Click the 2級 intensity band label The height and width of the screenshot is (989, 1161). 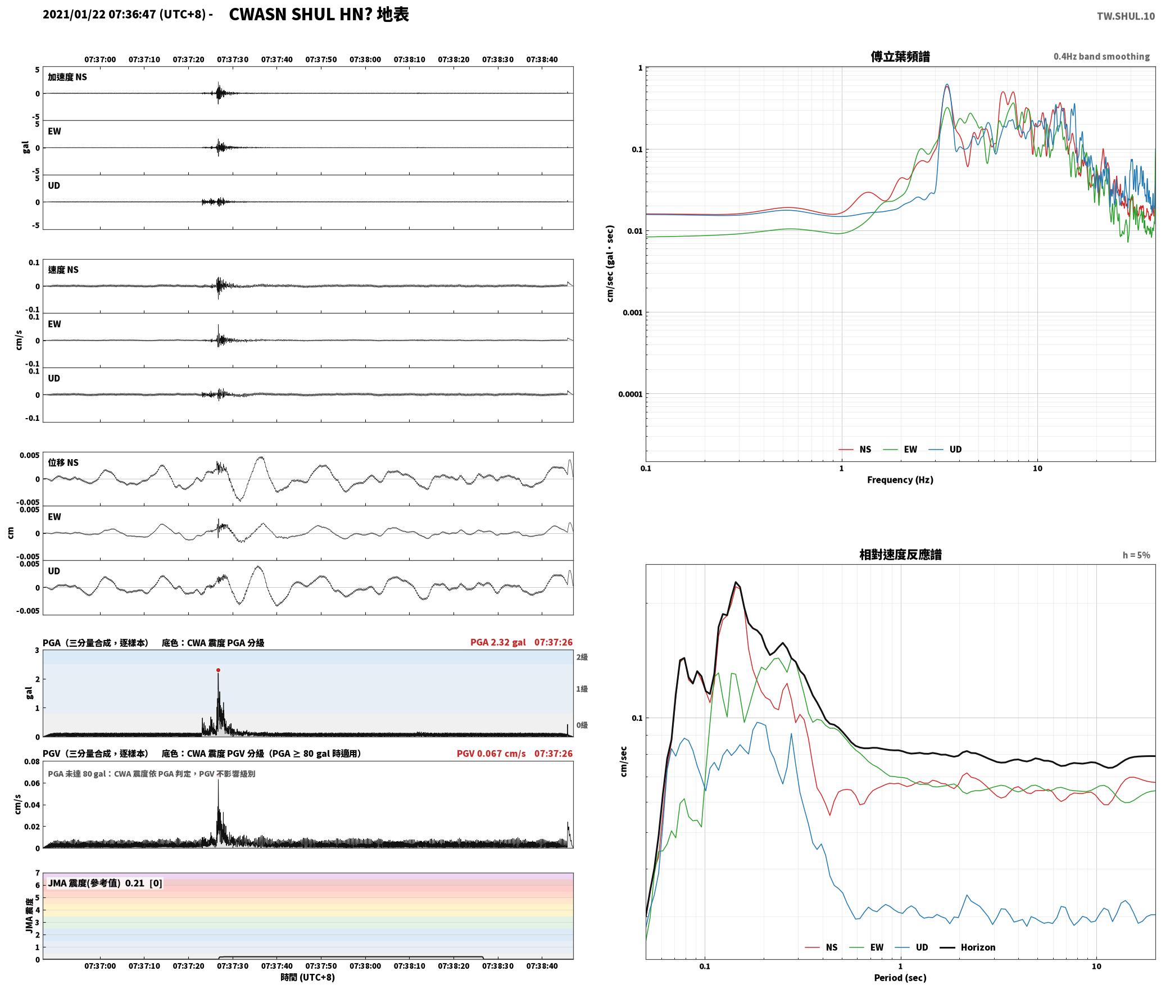tap(582, 657)
